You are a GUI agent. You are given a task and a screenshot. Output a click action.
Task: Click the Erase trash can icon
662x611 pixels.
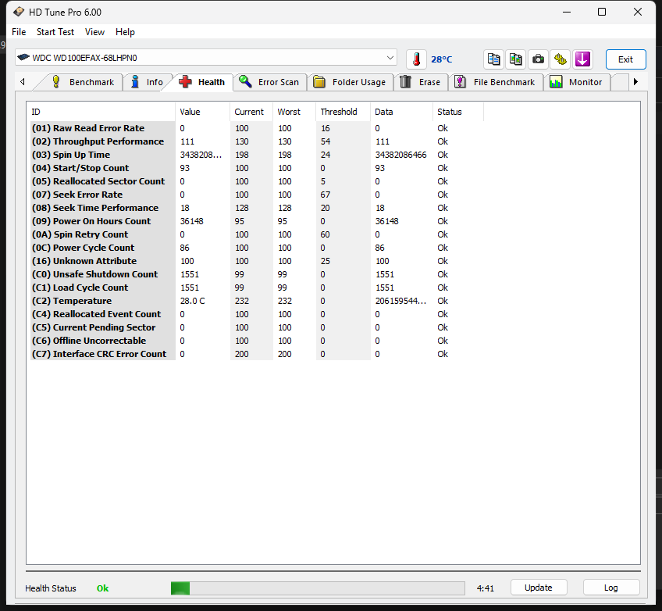(405, 81)
